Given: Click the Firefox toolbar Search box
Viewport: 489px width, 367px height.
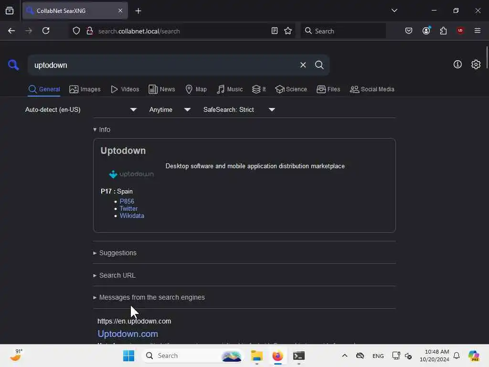Looking at the screenshot, I should point(343,31).
